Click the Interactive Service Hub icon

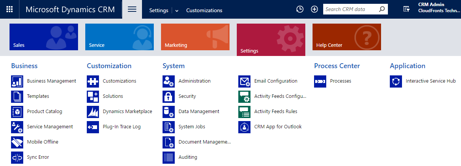396,81
